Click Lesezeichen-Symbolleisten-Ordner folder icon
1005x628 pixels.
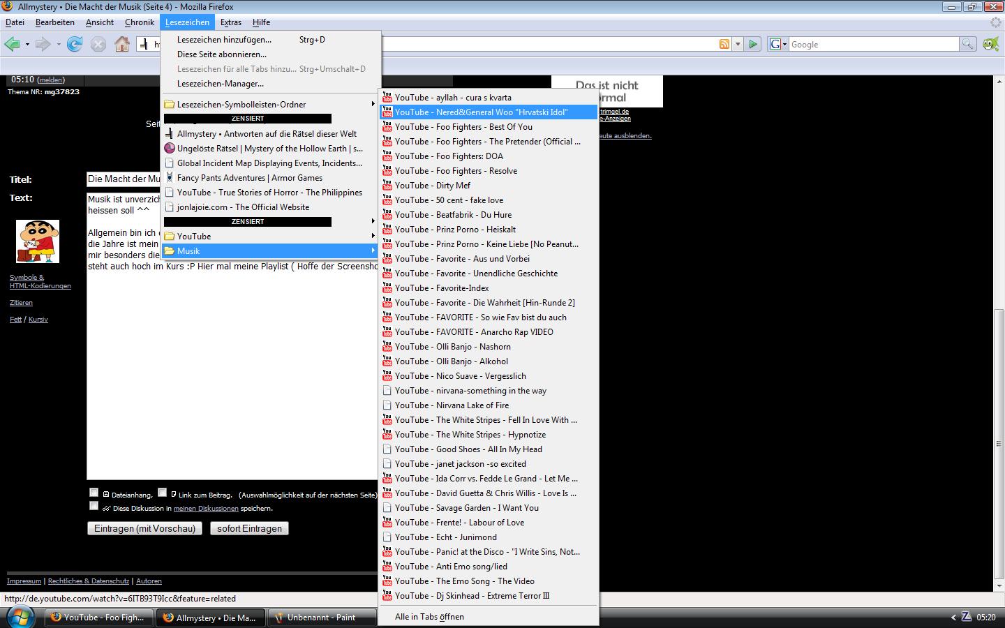[169, 104]
